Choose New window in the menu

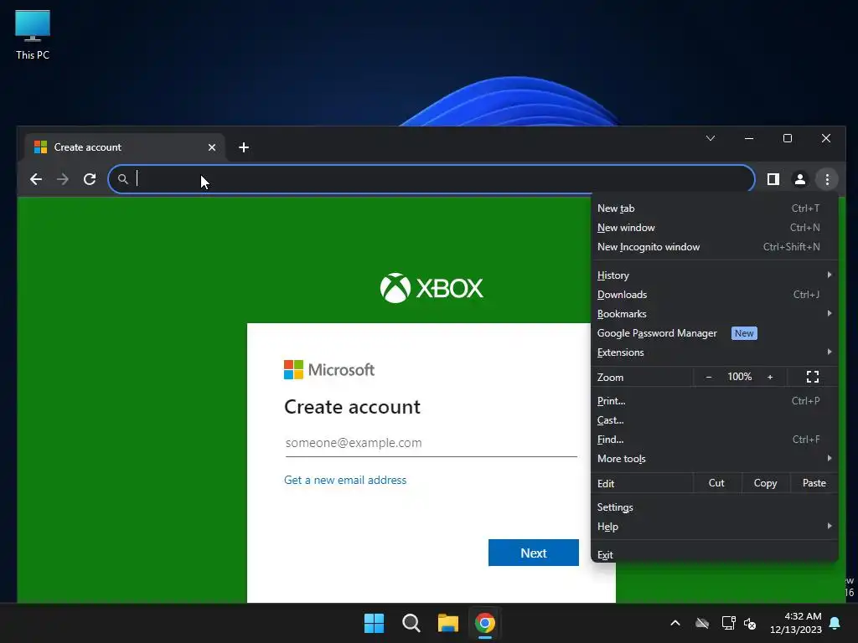pos(715,228)
